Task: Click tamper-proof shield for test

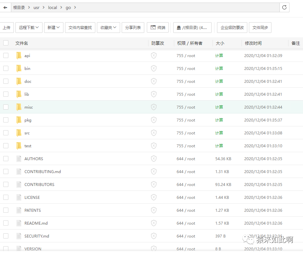Action: click(x=154, y=146)
